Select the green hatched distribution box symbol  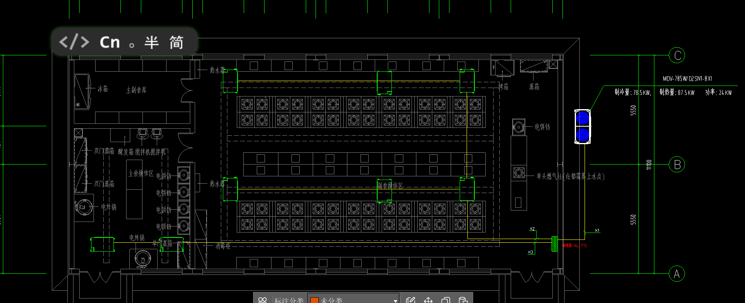[x=555, y=244]
